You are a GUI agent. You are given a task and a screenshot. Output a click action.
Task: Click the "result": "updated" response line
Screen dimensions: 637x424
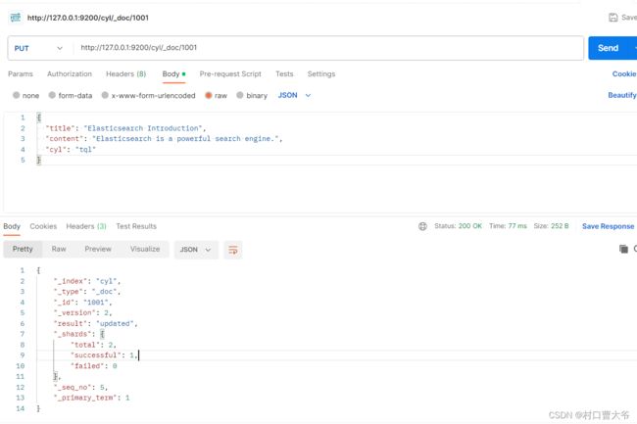click(x=95, y=323)
